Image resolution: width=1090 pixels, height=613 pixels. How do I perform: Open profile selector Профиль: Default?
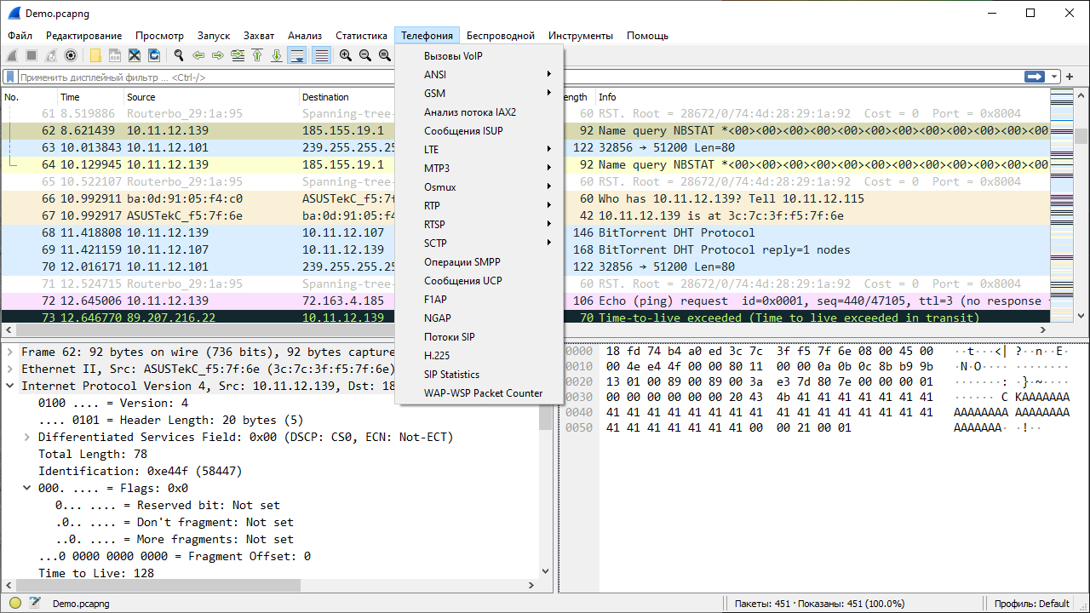pyautogui.click(x=1032, y=604)
